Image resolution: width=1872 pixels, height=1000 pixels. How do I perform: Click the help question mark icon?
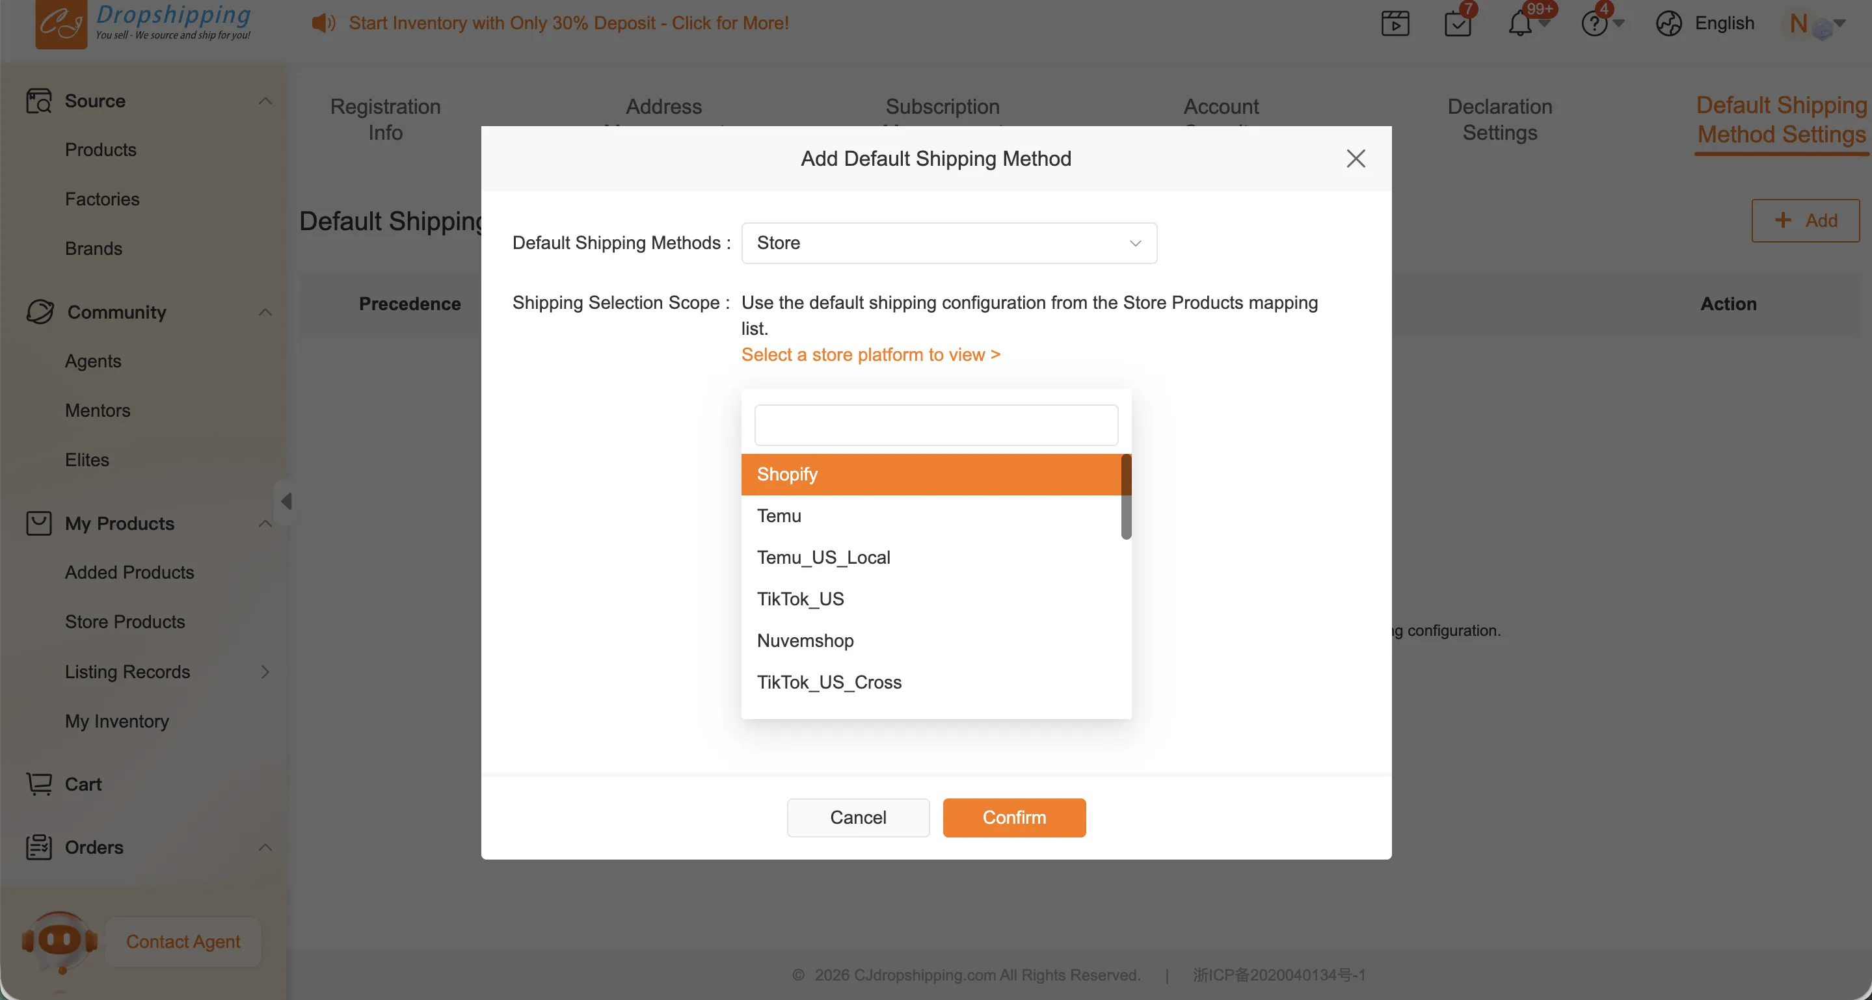coord(1594,23)
